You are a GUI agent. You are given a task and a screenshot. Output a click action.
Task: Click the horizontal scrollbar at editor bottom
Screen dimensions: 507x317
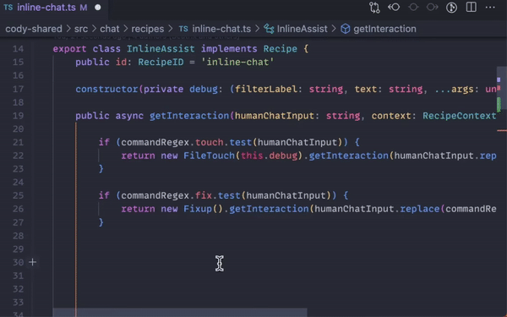tap(180, 313)
